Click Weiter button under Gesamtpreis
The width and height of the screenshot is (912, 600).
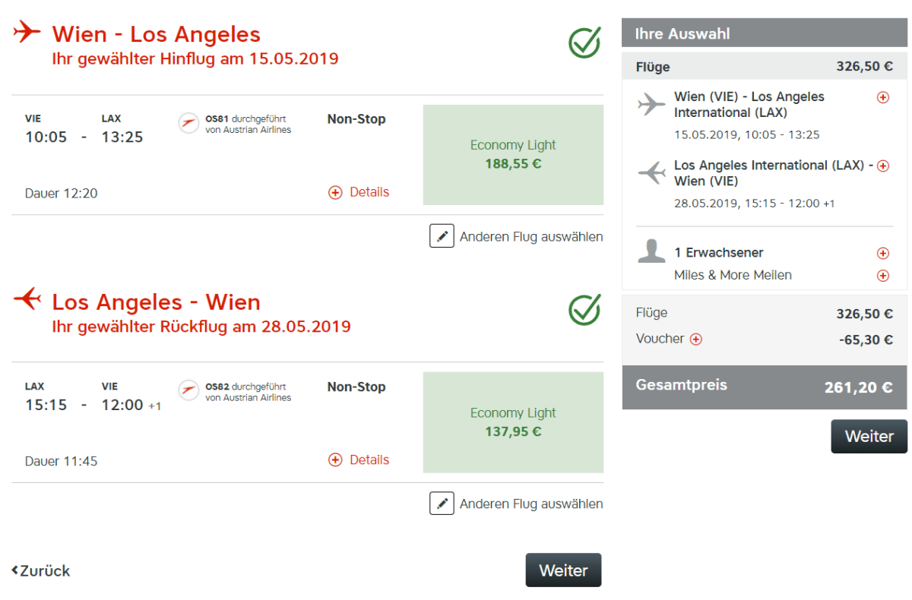[x=869, y=437]
